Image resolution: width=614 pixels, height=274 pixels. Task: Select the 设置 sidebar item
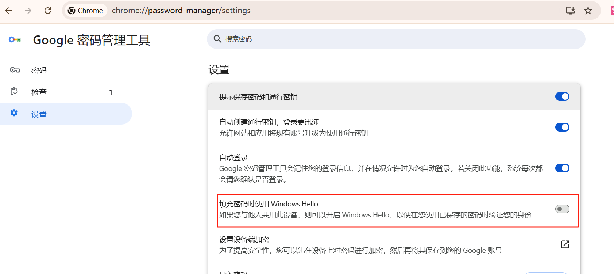point(66,114)
